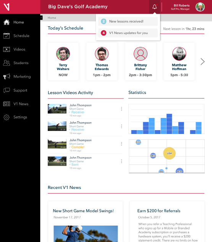This screenshot has height=242, width=212.
Task: Open Marketing in the sidebar menu
Action: pyautogui.click(x=22, y=77)
